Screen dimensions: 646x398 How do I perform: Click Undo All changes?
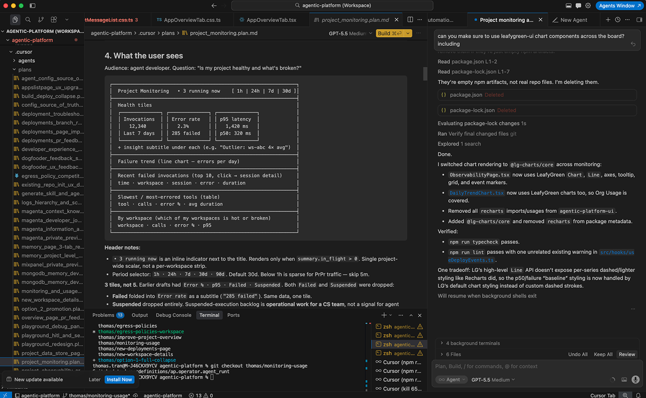[578, 354]
